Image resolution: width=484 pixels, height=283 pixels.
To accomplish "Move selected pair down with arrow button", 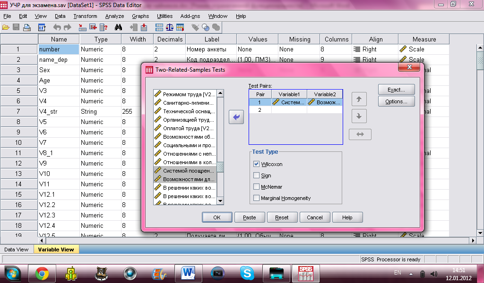I will (359, 116).
